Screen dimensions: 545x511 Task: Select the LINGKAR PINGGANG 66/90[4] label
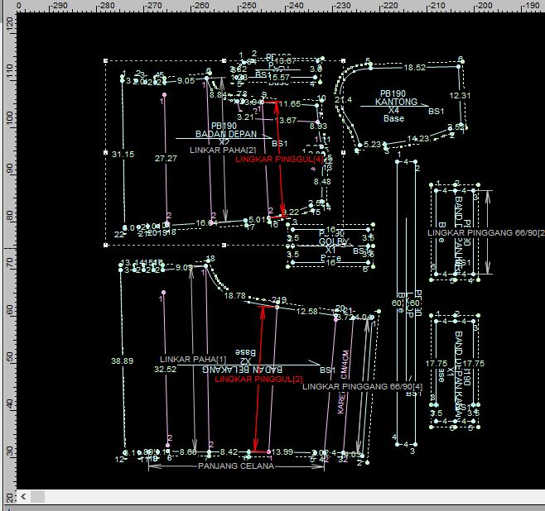pos(363,387)
